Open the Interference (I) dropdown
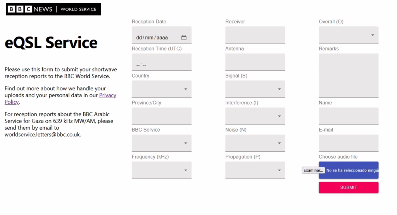 pos(255,116)
